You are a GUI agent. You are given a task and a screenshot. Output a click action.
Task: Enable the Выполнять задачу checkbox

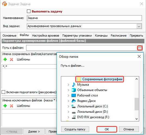tap(29, 11)
